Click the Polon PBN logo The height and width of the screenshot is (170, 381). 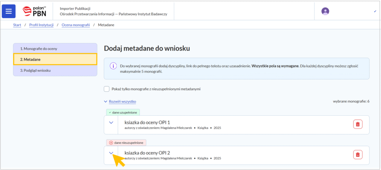click(35, 12)
